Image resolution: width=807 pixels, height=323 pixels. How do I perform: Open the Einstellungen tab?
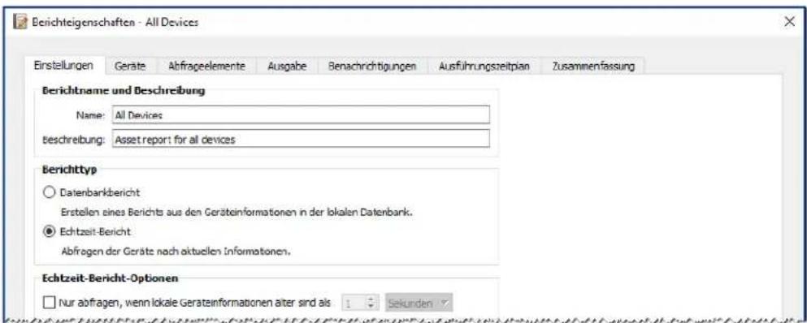[x=64, y=66]
